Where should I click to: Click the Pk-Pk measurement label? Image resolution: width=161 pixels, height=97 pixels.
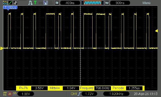[x=24, y=88]
